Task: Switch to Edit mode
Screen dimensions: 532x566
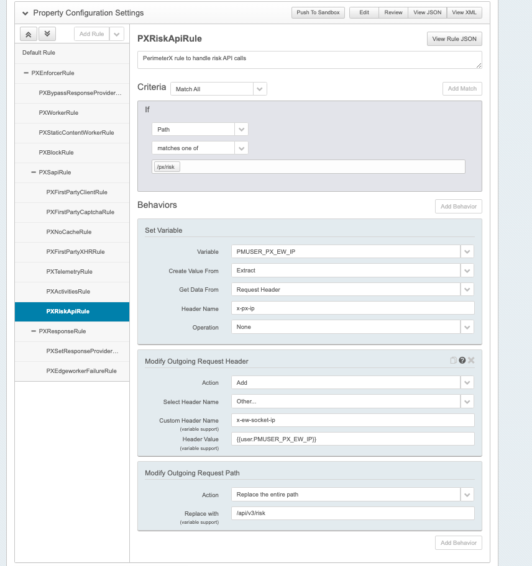Action: coord(364,12)
